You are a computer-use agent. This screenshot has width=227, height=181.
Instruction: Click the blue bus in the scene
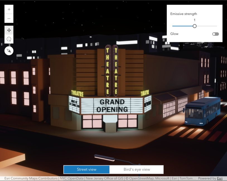click(202, 111)
